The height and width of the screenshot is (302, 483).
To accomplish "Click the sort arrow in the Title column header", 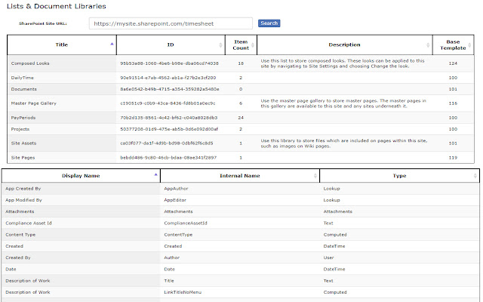I will click(112, 45).
